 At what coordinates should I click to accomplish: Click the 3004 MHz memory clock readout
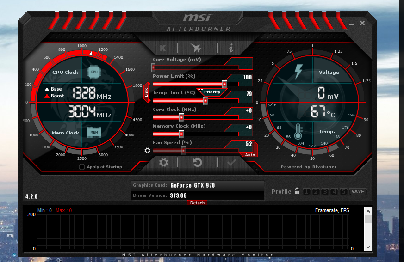90,112
